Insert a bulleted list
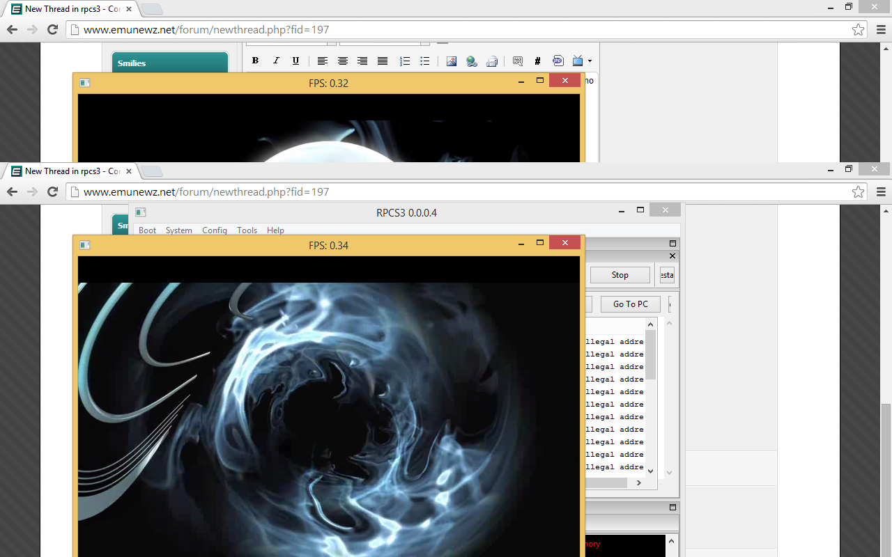This screenshot has width=892, height=557. (x=425, y=61)
